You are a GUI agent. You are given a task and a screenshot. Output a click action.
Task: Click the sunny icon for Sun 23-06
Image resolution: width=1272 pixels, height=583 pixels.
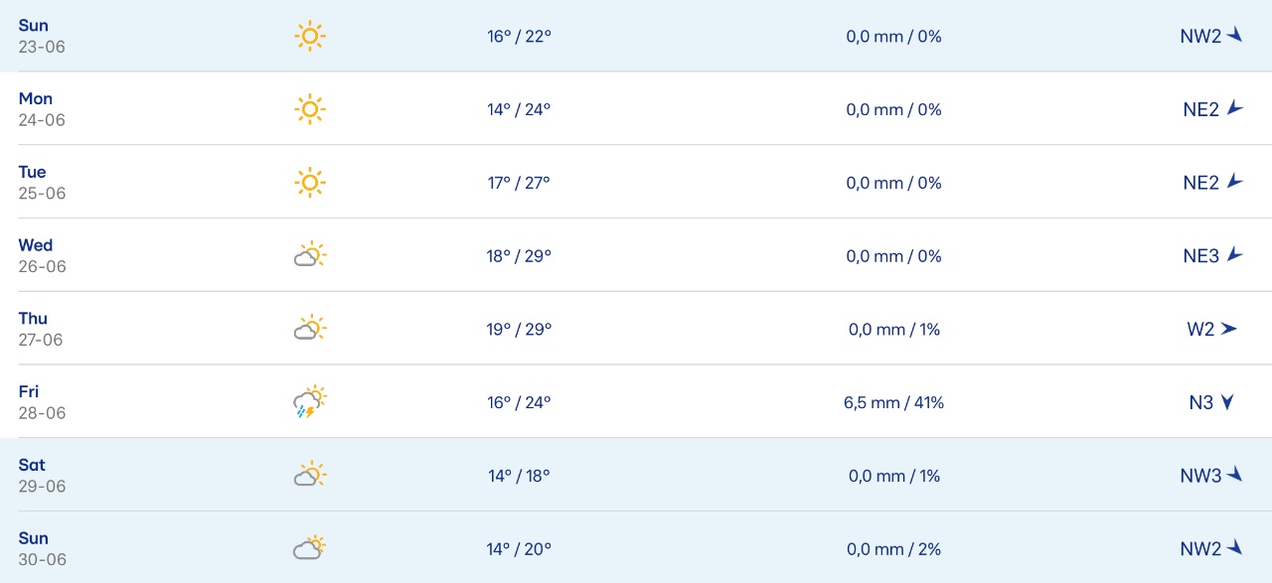tap(310, 37)
